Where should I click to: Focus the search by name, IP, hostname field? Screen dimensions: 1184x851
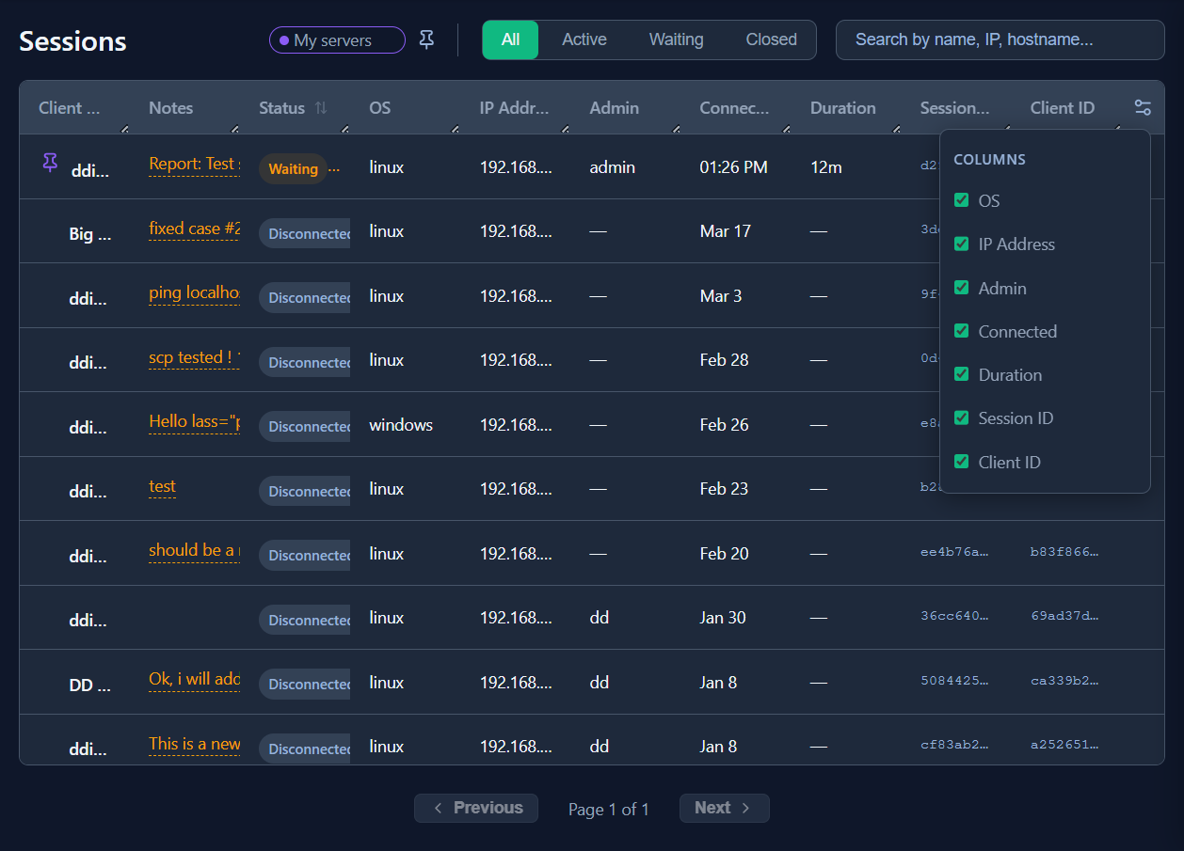[x=1000, y=39]
